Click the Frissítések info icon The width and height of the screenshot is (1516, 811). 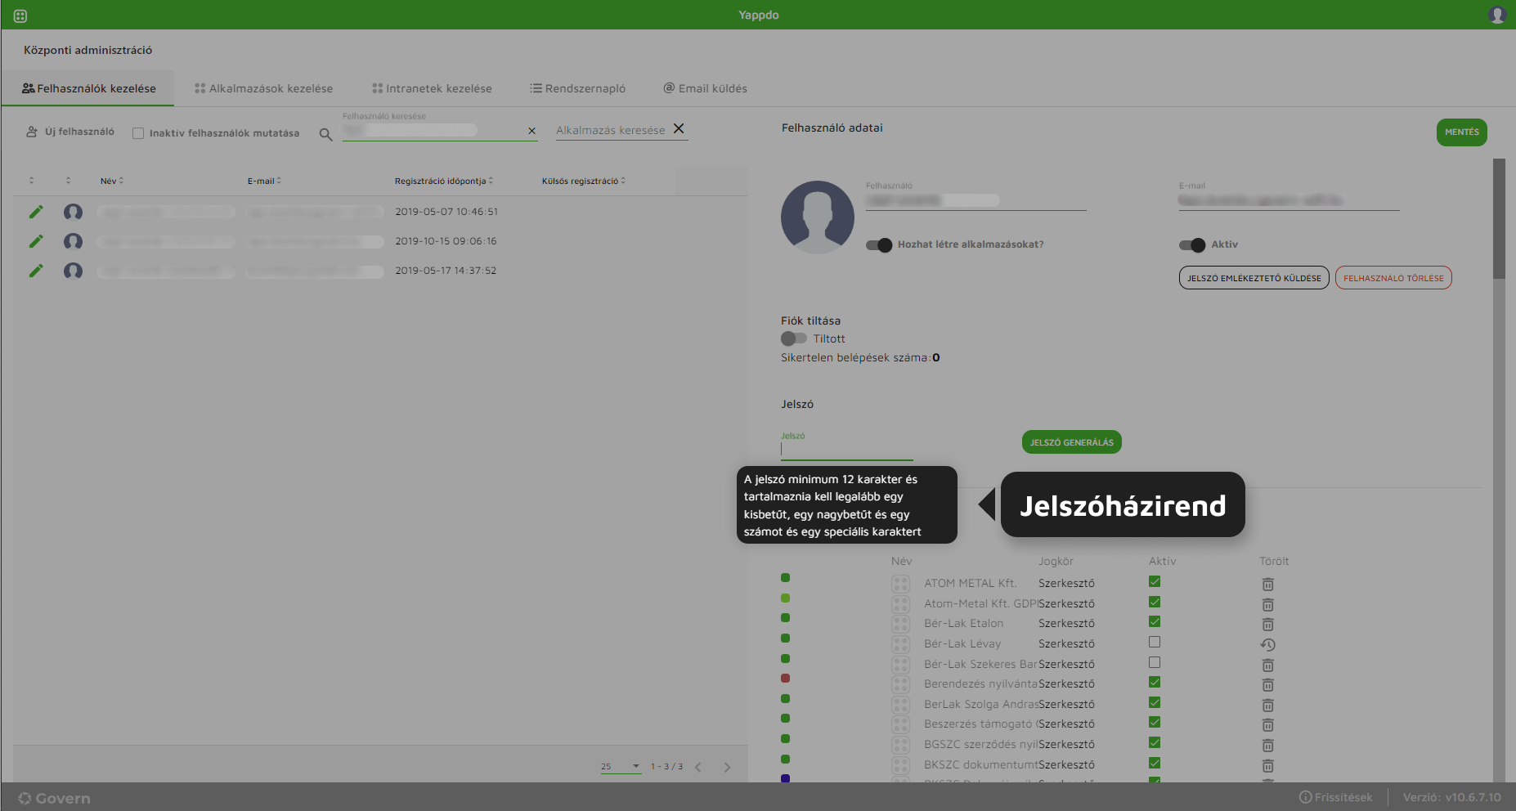(1305, 797)
